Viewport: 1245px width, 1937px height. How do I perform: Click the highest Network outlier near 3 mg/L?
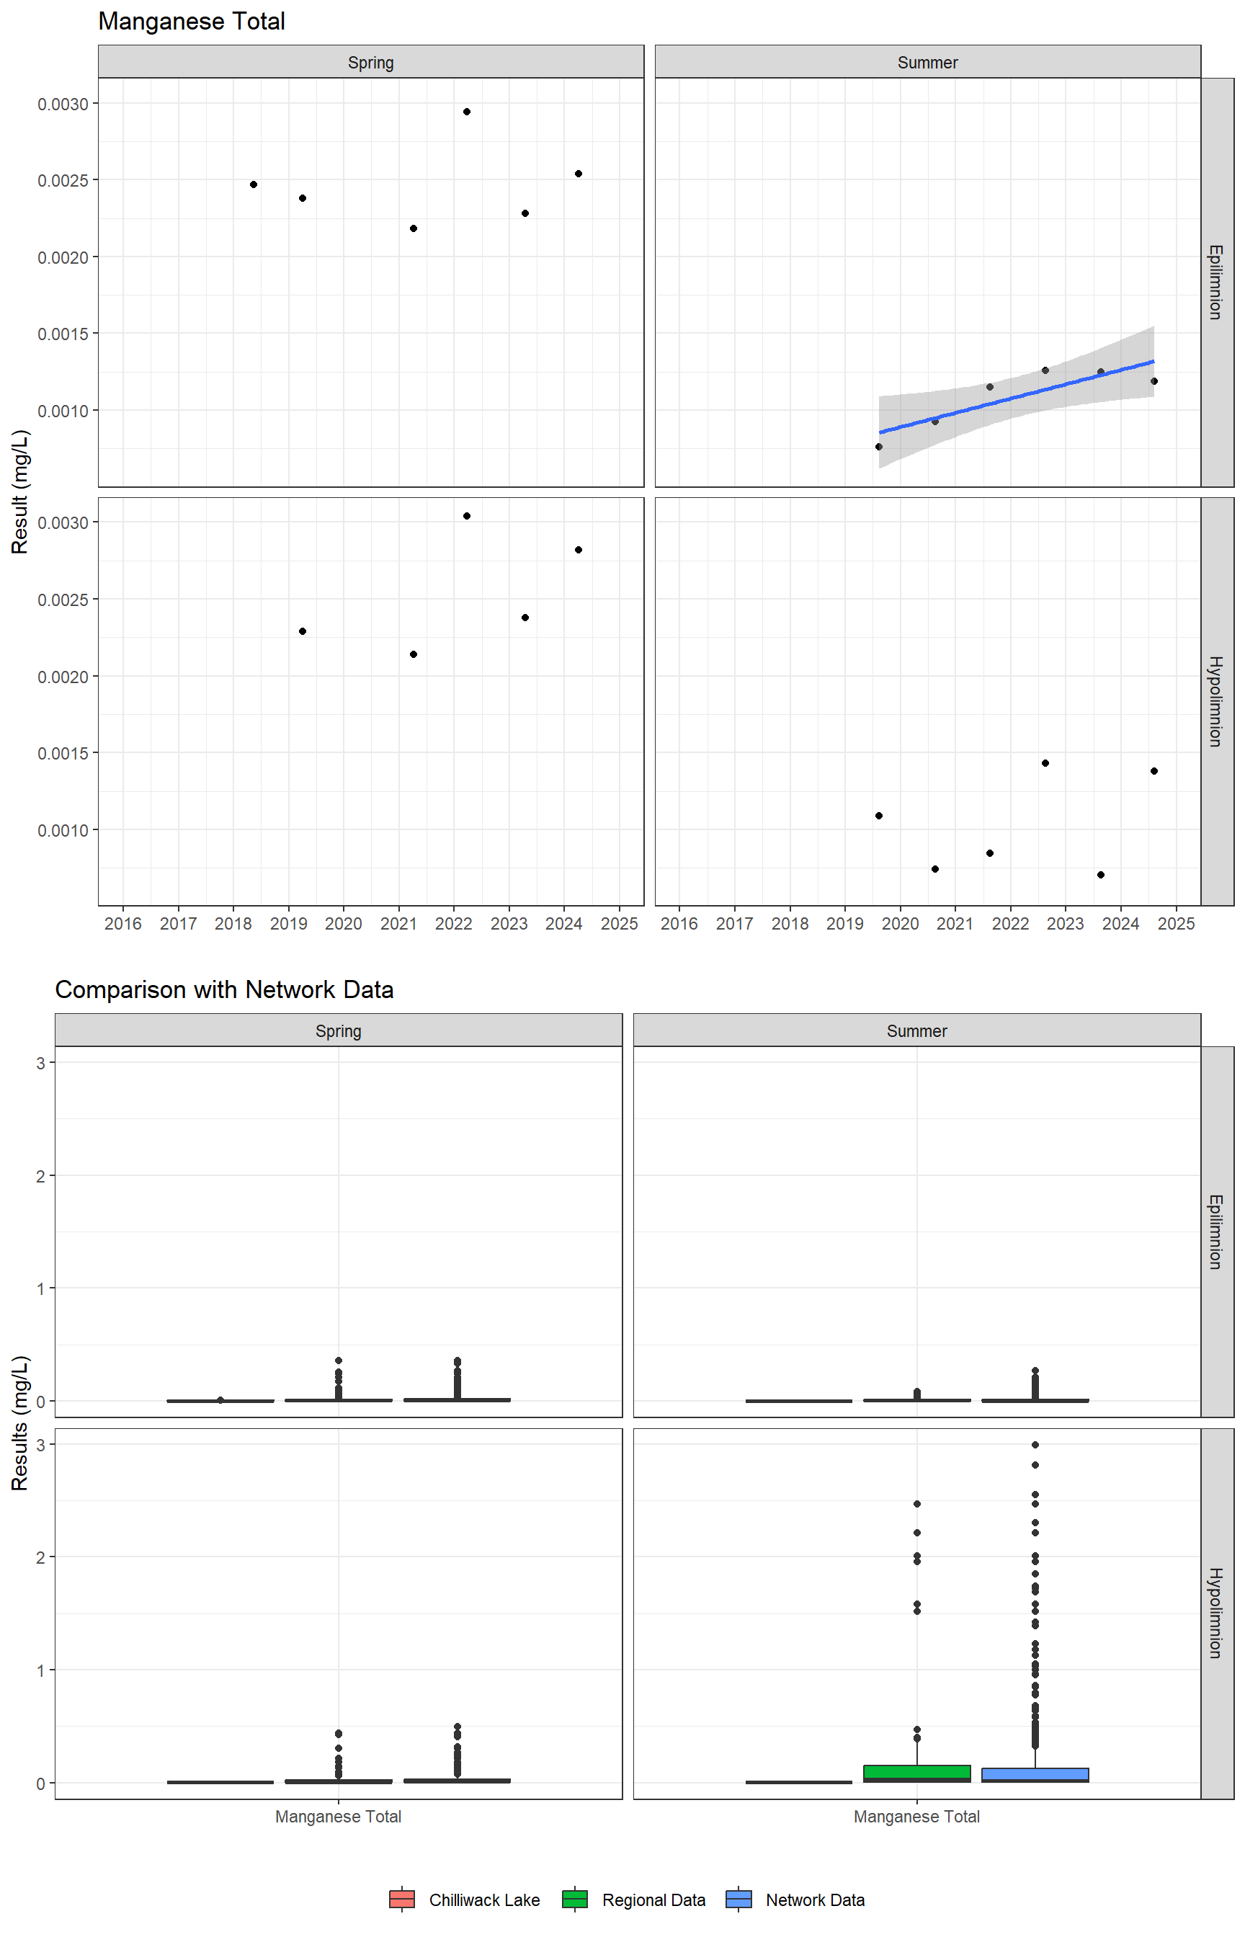point(1035,1445)
